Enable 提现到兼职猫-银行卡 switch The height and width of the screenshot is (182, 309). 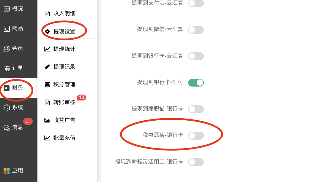196,109
